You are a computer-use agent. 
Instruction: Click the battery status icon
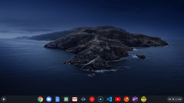click(x=176, y=99)
